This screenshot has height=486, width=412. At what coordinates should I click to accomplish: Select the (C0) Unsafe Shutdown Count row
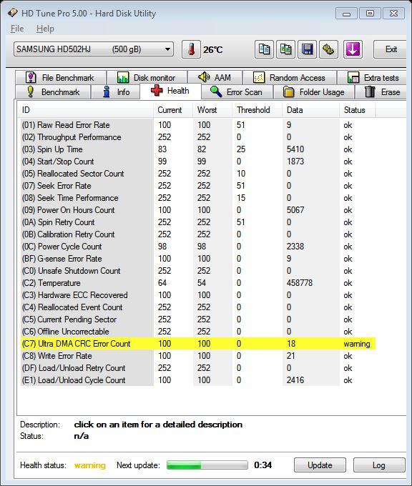coord(198,271)
